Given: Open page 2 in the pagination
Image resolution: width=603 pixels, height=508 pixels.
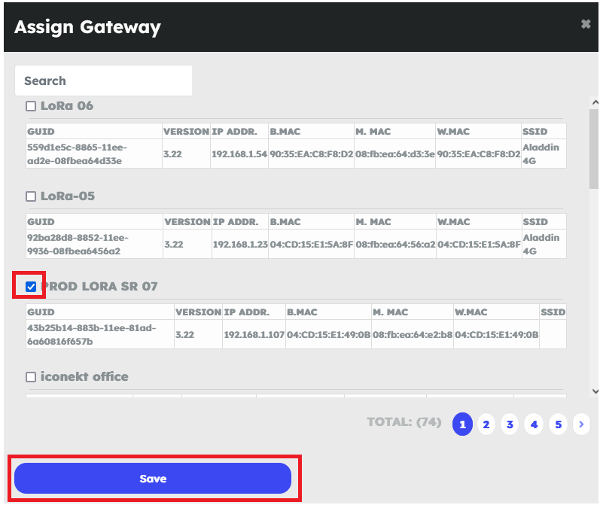Looking at the screenshot, I should tap(486, 424).
